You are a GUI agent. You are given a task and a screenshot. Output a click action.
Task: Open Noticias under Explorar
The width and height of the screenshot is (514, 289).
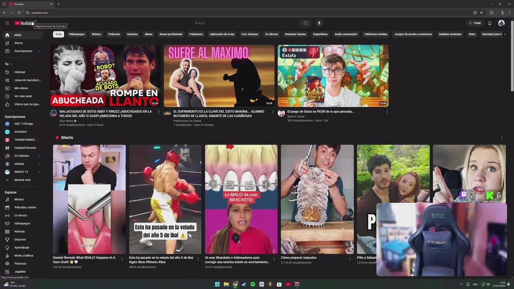pos(22,232)
